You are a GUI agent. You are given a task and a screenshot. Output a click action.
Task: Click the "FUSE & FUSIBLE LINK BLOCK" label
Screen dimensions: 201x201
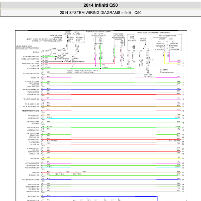(56, 37)
